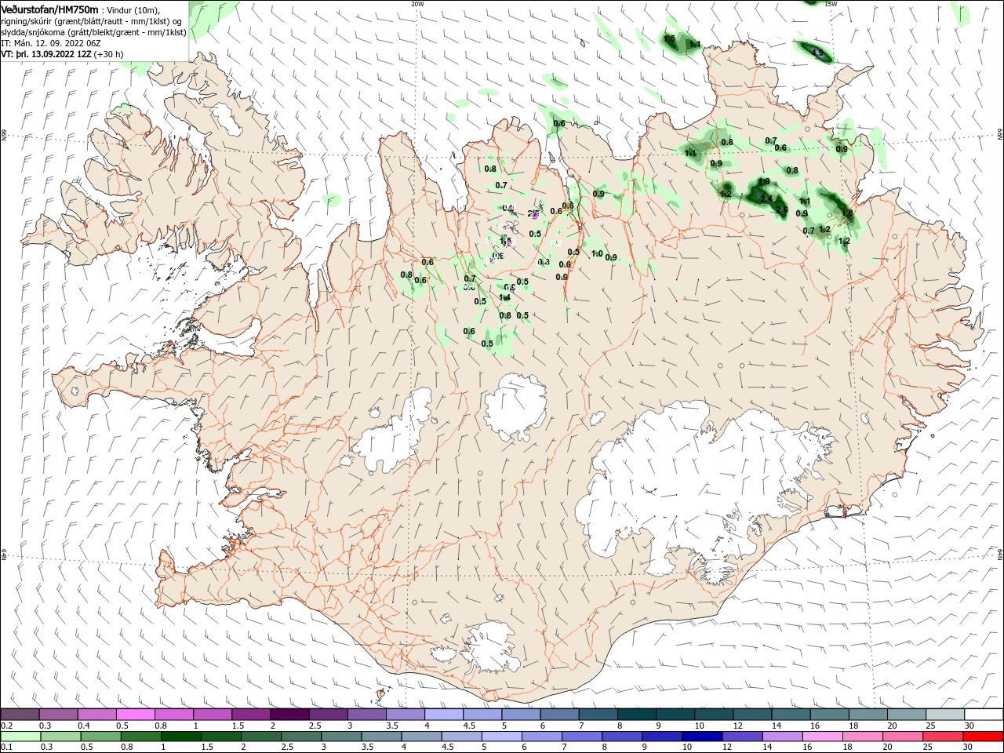Pick the light pink 16 swatch in lower legend row
The height and width of the screenshot is (753, 1004).
(x=822, y=737)
